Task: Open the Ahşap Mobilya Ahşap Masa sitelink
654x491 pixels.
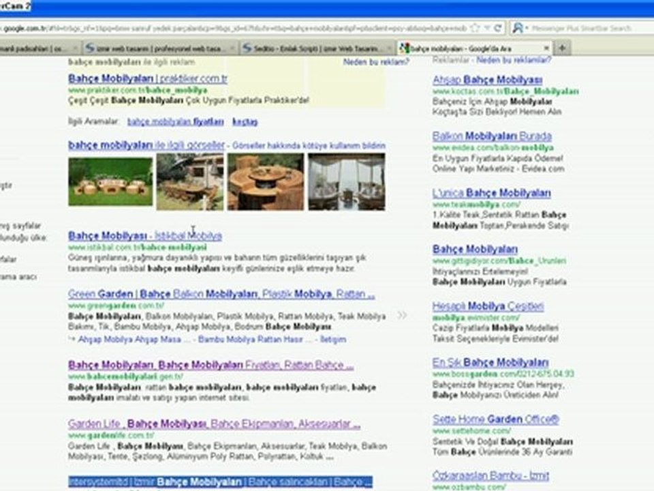Action: pos(134,340)
